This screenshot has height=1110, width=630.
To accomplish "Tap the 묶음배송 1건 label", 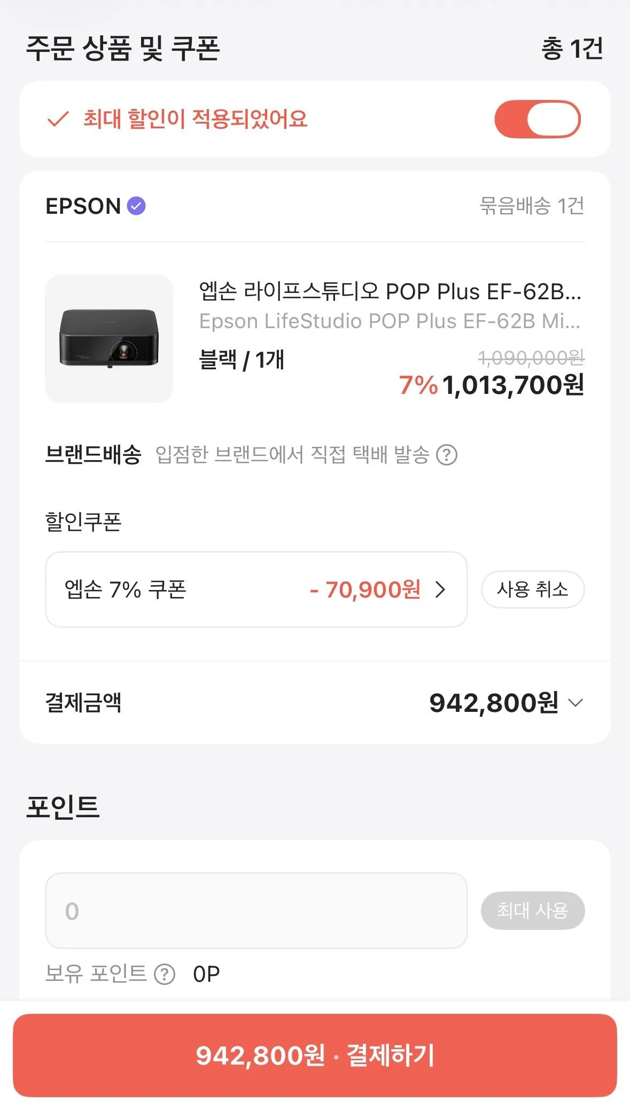I will coord(532,206).
